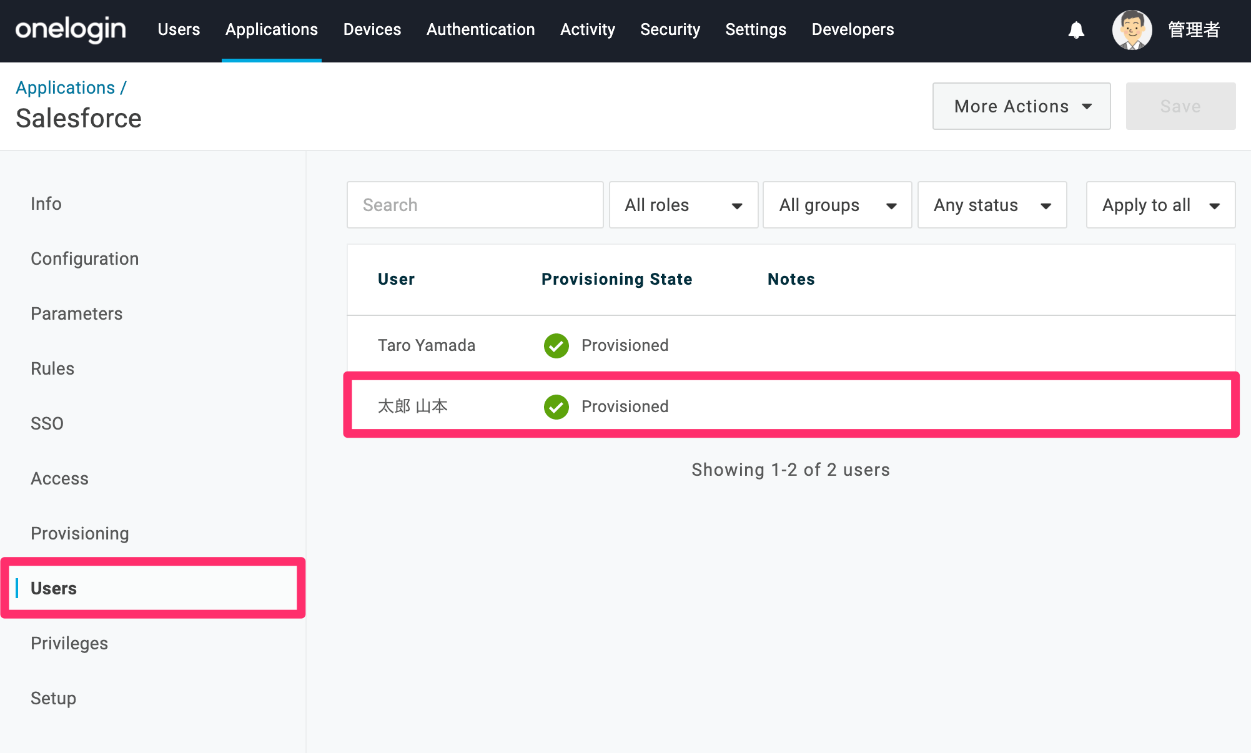Select the Parameters sidebar tab

click(x=77, y=313)
